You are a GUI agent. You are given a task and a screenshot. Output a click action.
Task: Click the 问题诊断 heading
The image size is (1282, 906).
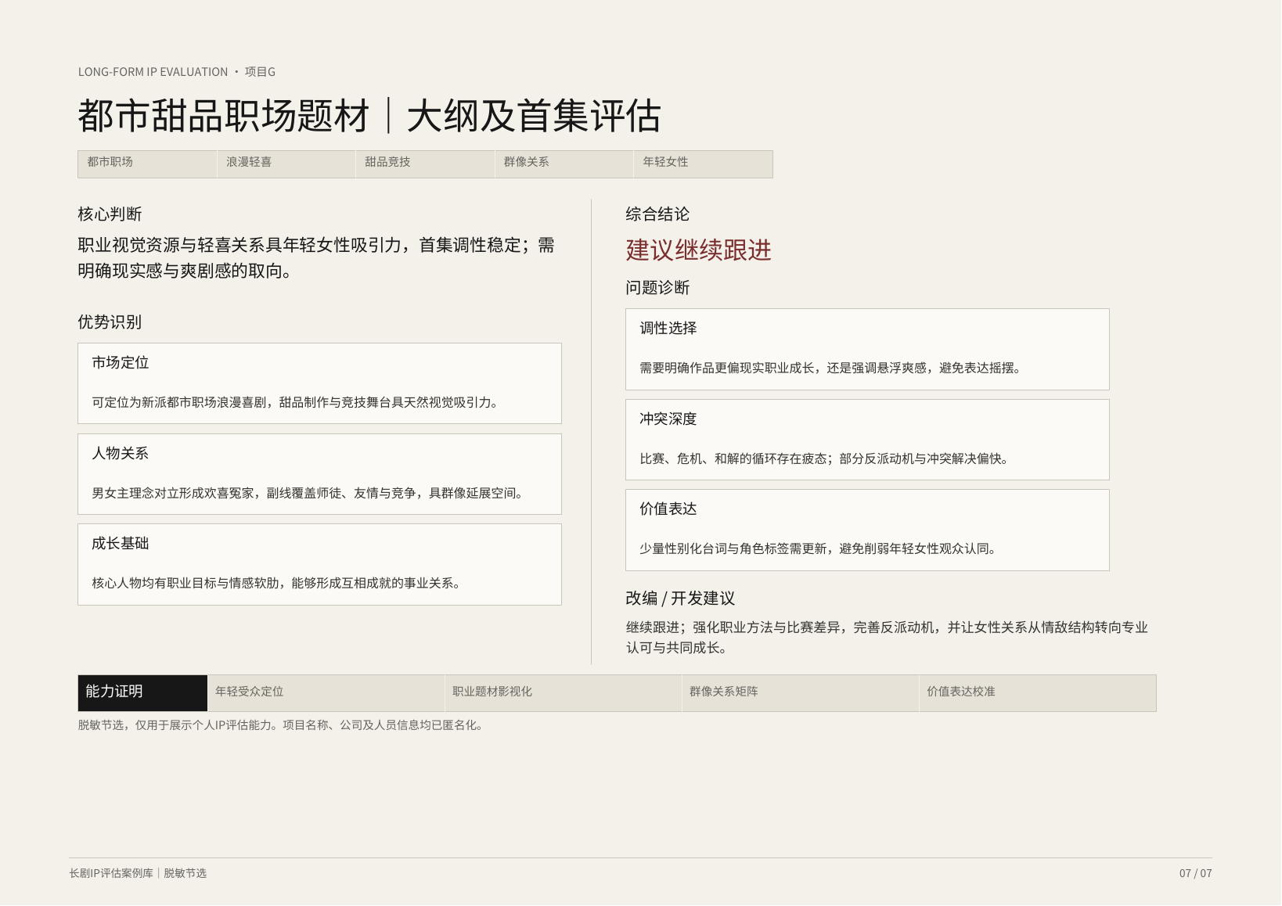click(x=657, y=288)
